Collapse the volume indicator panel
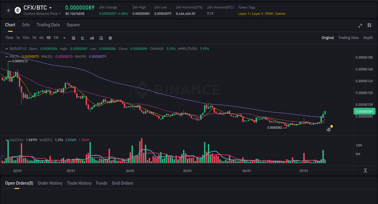 pyautogui.click(x=6, y=140)
